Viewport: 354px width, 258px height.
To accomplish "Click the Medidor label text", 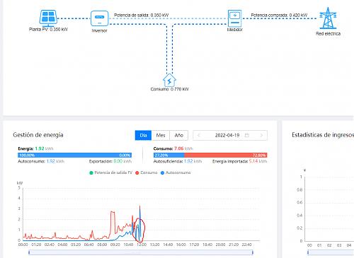I will [234, 30].
